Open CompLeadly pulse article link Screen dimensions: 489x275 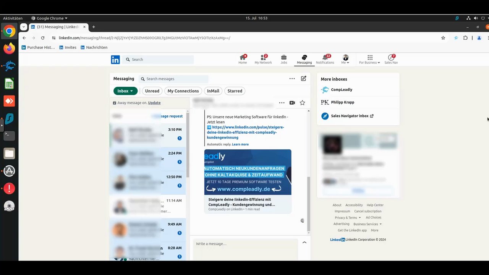246,132
